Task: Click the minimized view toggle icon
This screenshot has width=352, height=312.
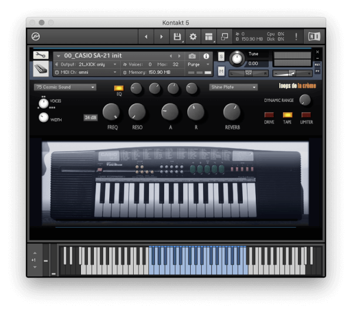Action: coord(224,36)
